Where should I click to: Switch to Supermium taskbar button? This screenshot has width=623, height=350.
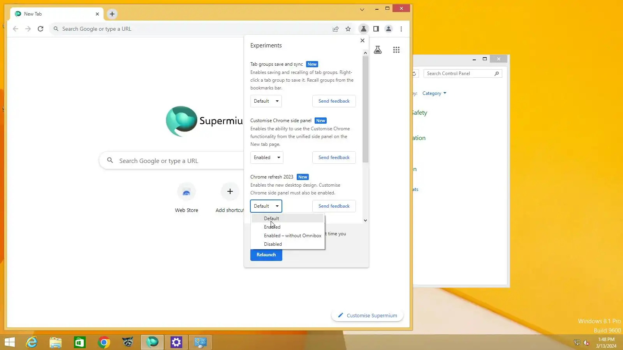[152, 342]
